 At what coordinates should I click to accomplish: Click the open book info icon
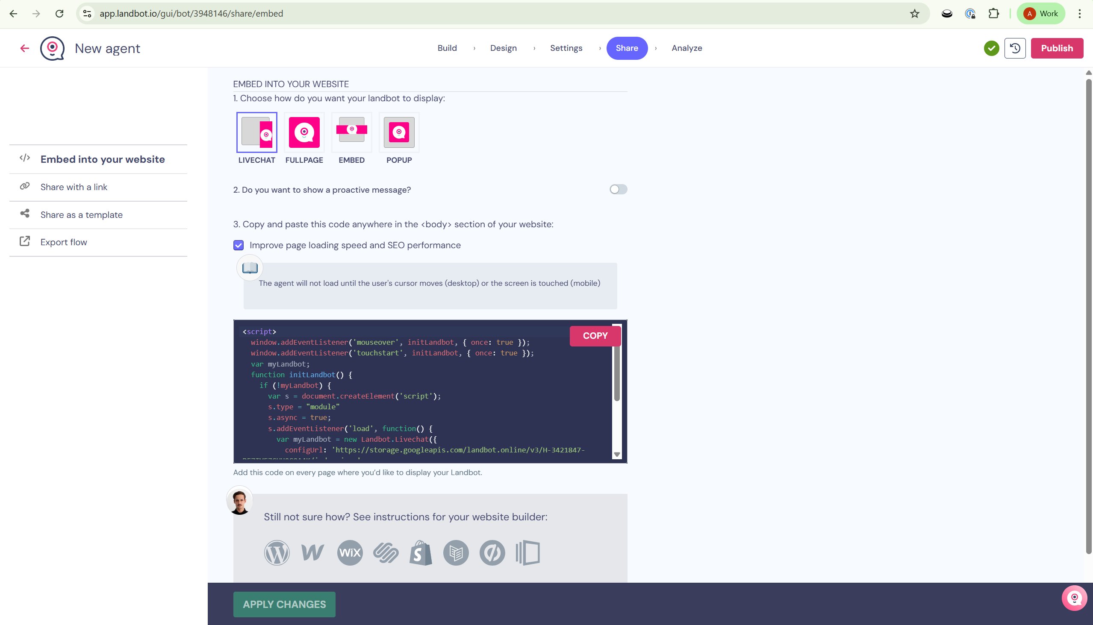(x=250, y=268)
